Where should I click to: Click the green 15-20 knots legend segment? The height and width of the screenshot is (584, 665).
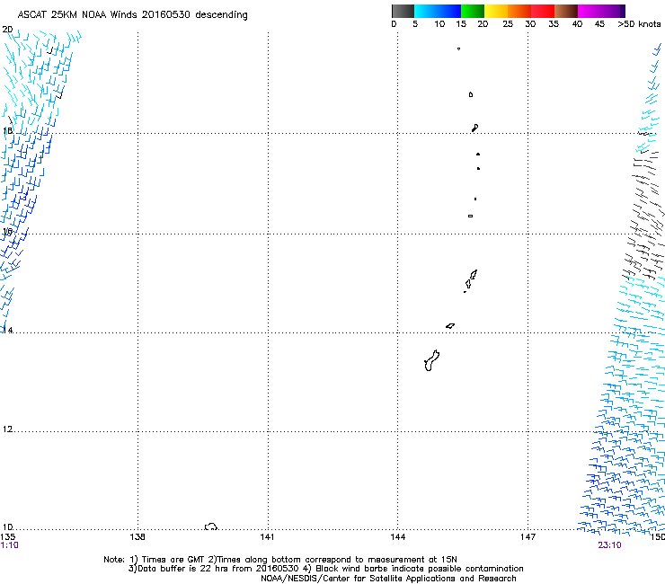(473, 11)
